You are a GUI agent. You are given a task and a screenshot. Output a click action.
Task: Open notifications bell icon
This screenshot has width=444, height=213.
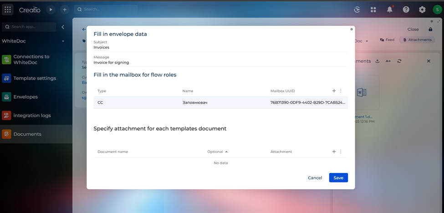(x=390, y=10)
